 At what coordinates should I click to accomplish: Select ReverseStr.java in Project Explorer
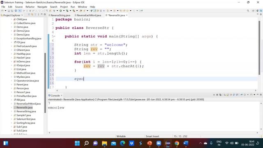coord(24,108)
